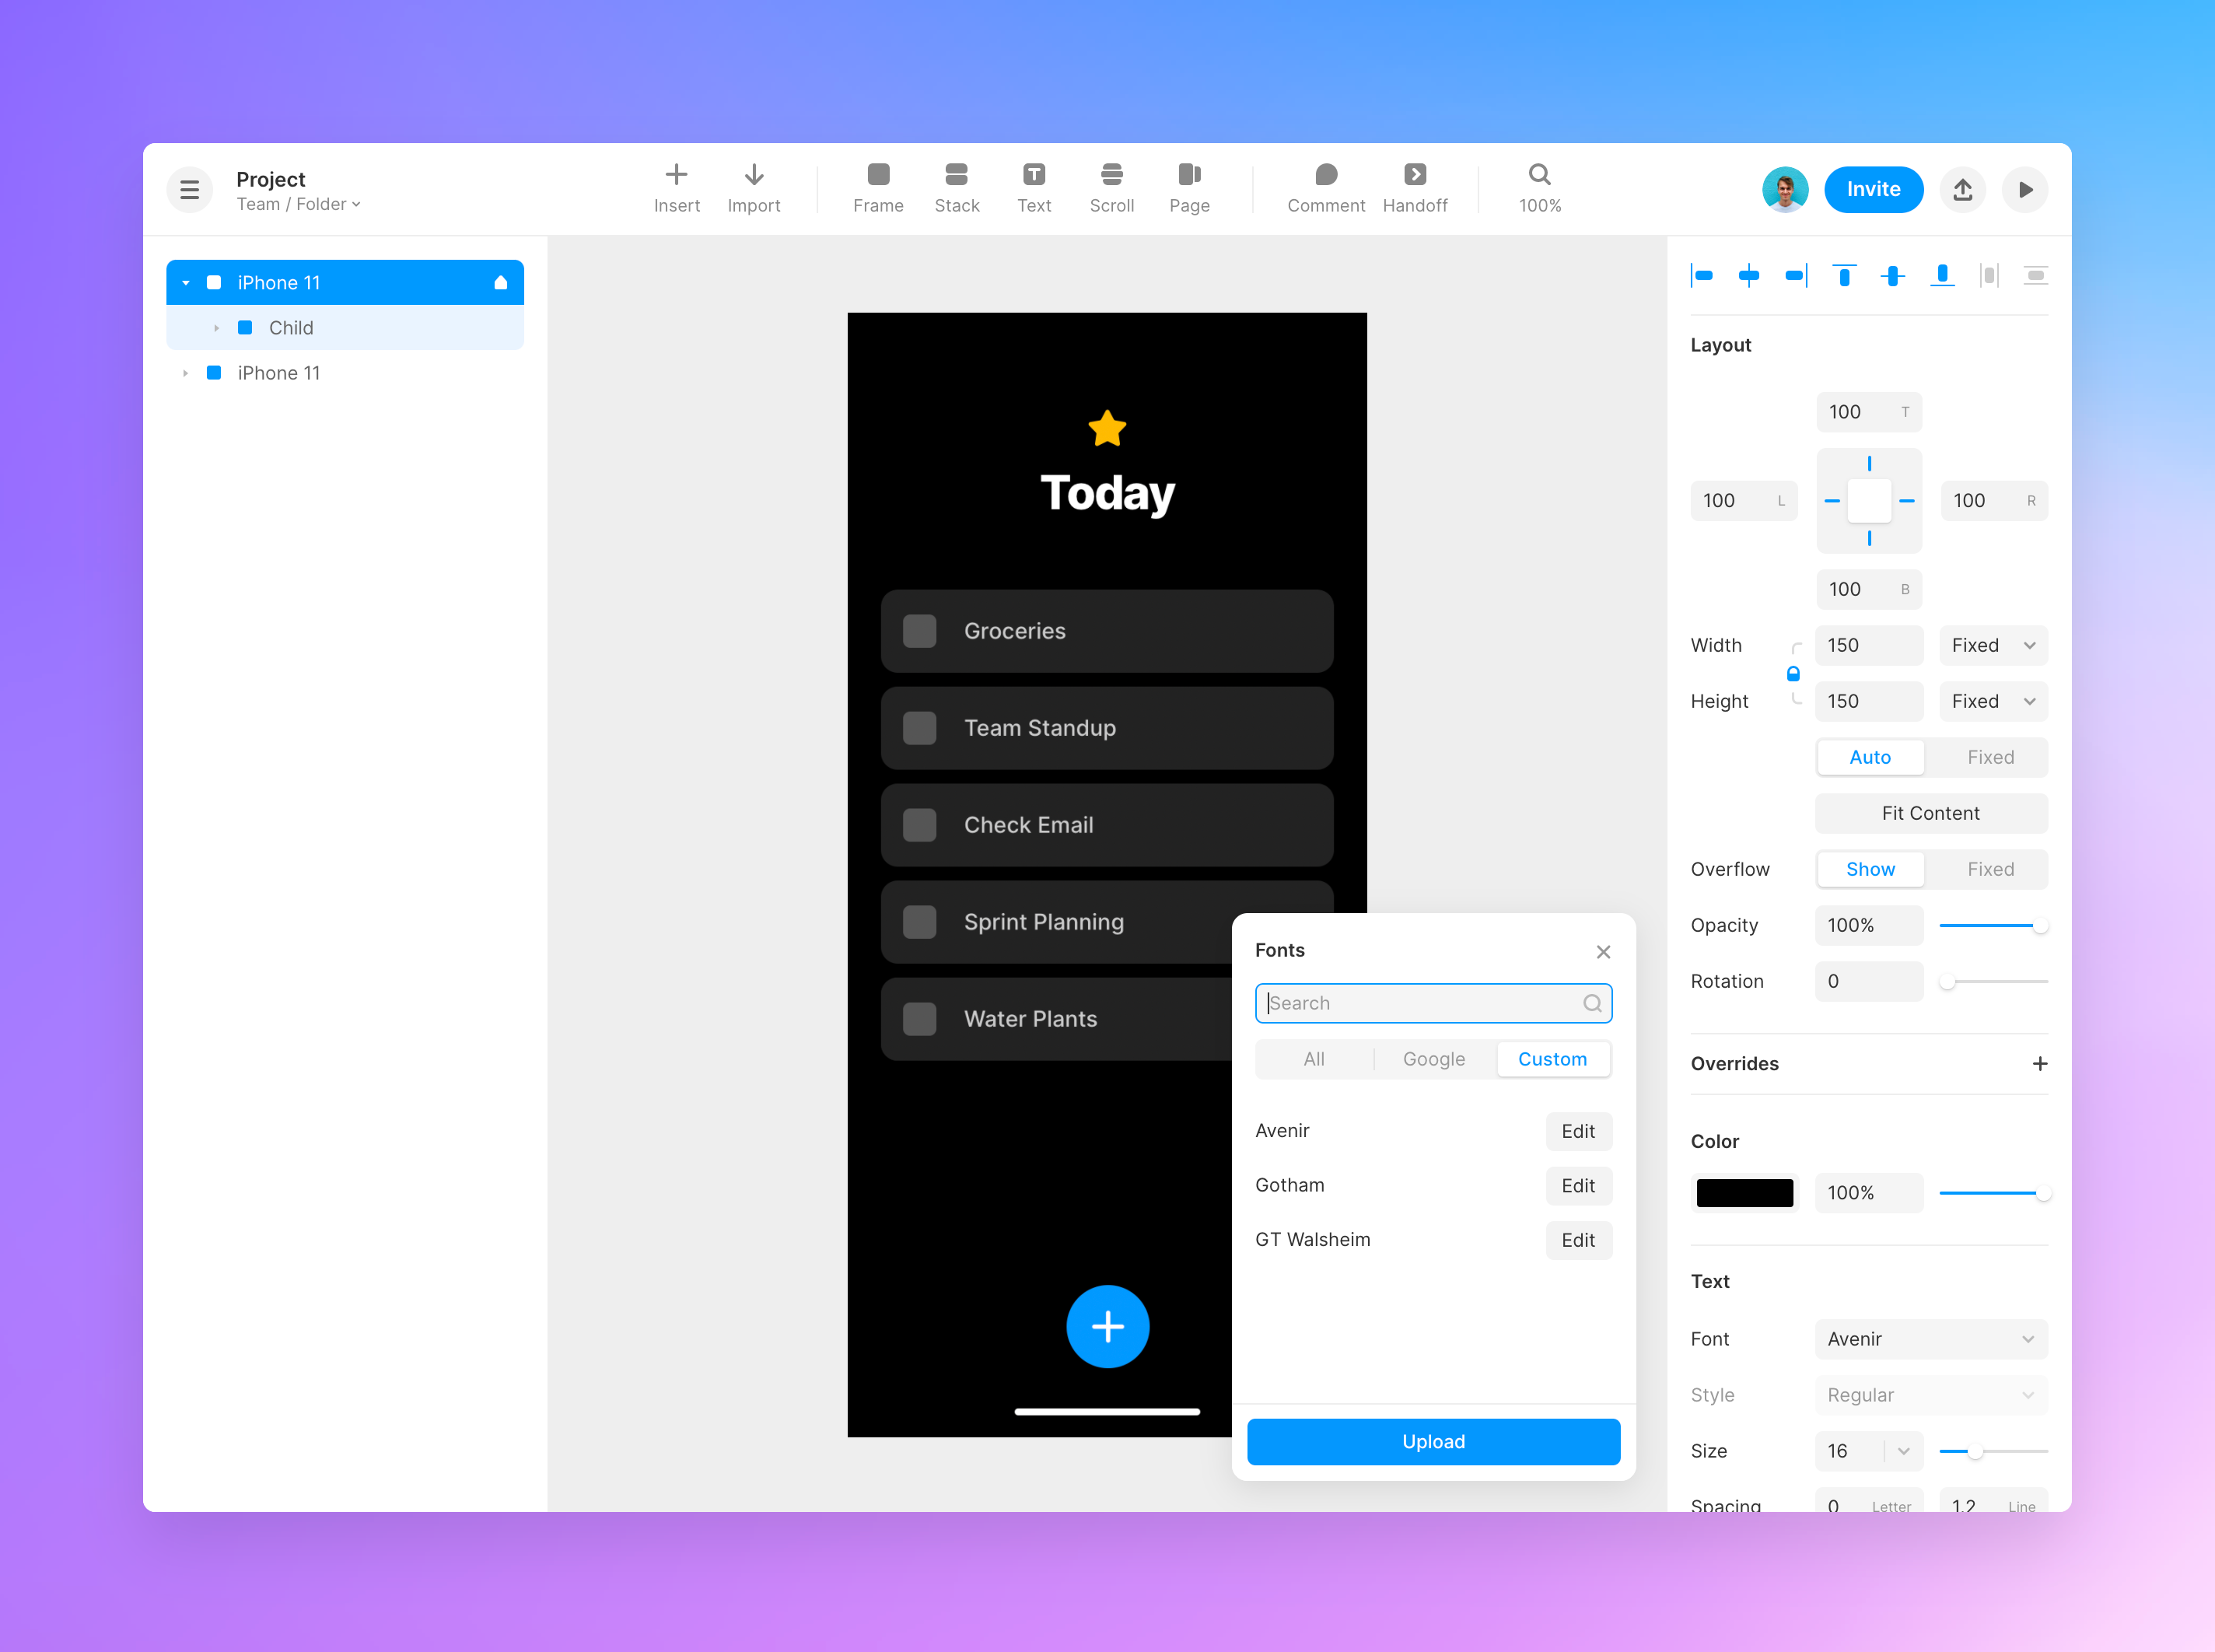Toggle the top constraint pin
Image resolution: width=2215 pixels, height=1652 pixels.
1869,464
